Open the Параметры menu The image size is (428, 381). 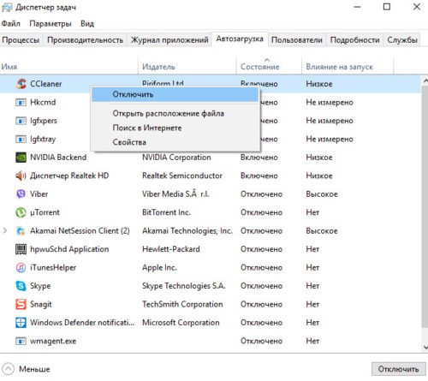(x=51, y=23)
